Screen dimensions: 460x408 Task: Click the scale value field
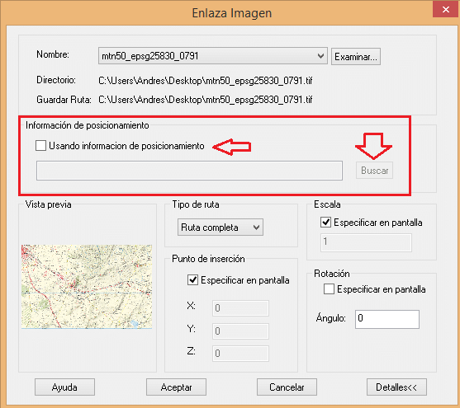click(x=366, y=242)
